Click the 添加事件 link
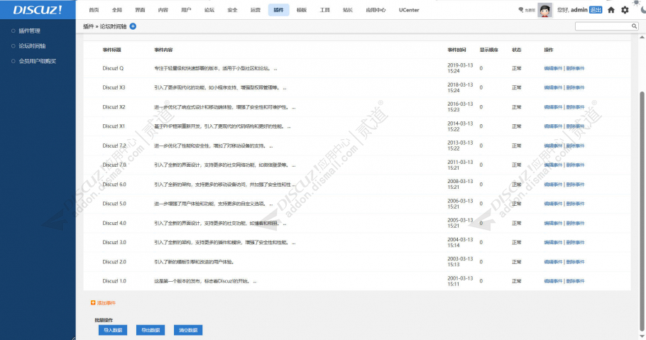646x340 pixels. tap(106, 303)
